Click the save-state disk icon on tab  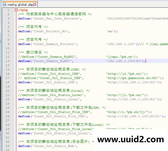4,4
